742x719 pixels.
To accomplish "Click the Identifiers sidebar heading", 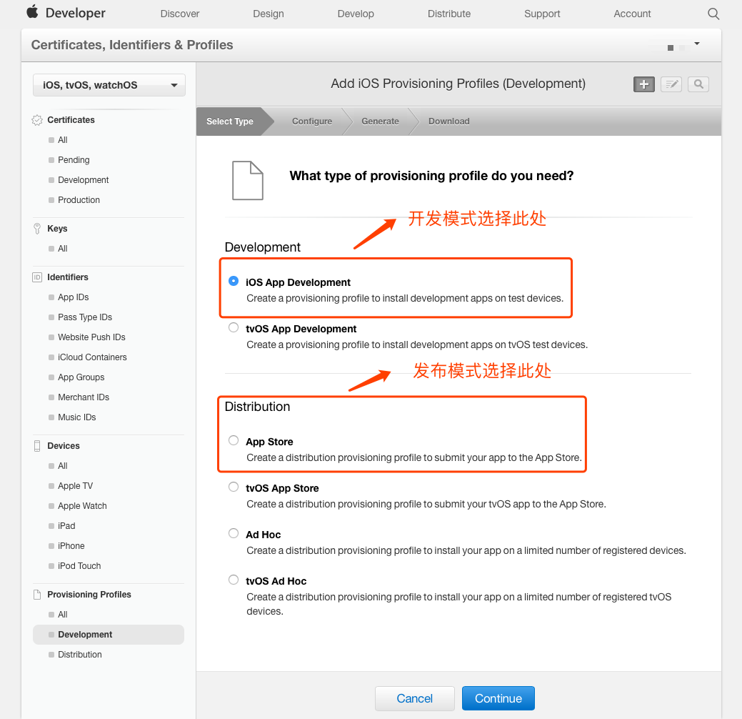I will (68, 277).
